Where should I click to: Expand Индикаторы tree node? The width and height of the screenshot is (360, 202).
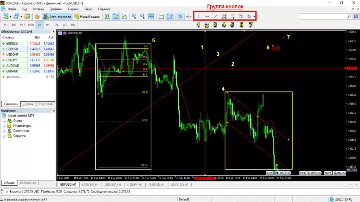click(4, 126)
